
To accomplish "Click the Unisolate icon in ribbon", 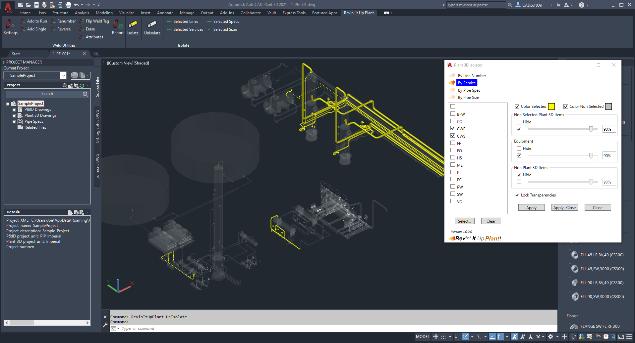I will click(x=152, y=25).
